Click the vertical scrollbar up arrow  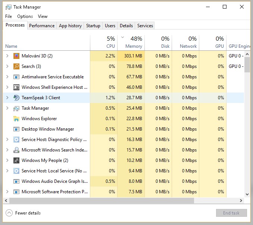pos(247,54)
